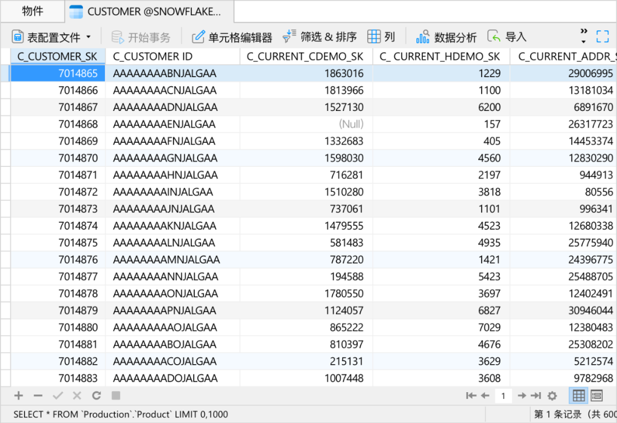This screenshot has height=423, width=617.
Task: Open the 表配置文件 profile icon
Action: [x=18, y=37]
